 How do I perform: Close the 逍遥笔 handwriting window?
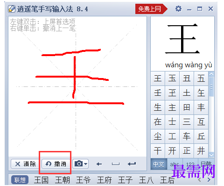(210, 9)
